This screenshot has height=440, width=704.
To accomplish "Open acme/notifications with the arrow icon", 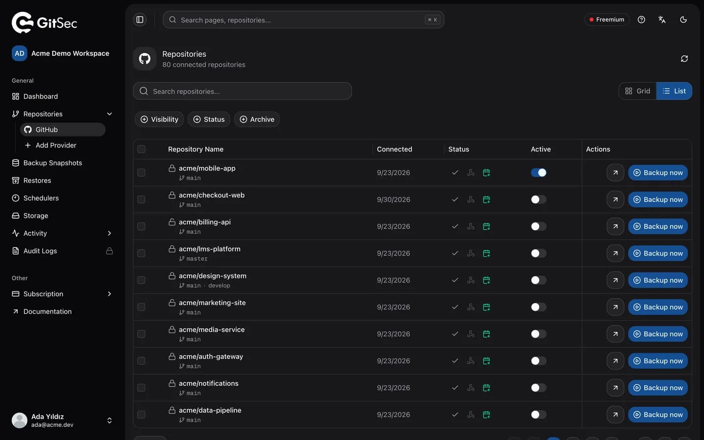I will (x=616, y=388).
